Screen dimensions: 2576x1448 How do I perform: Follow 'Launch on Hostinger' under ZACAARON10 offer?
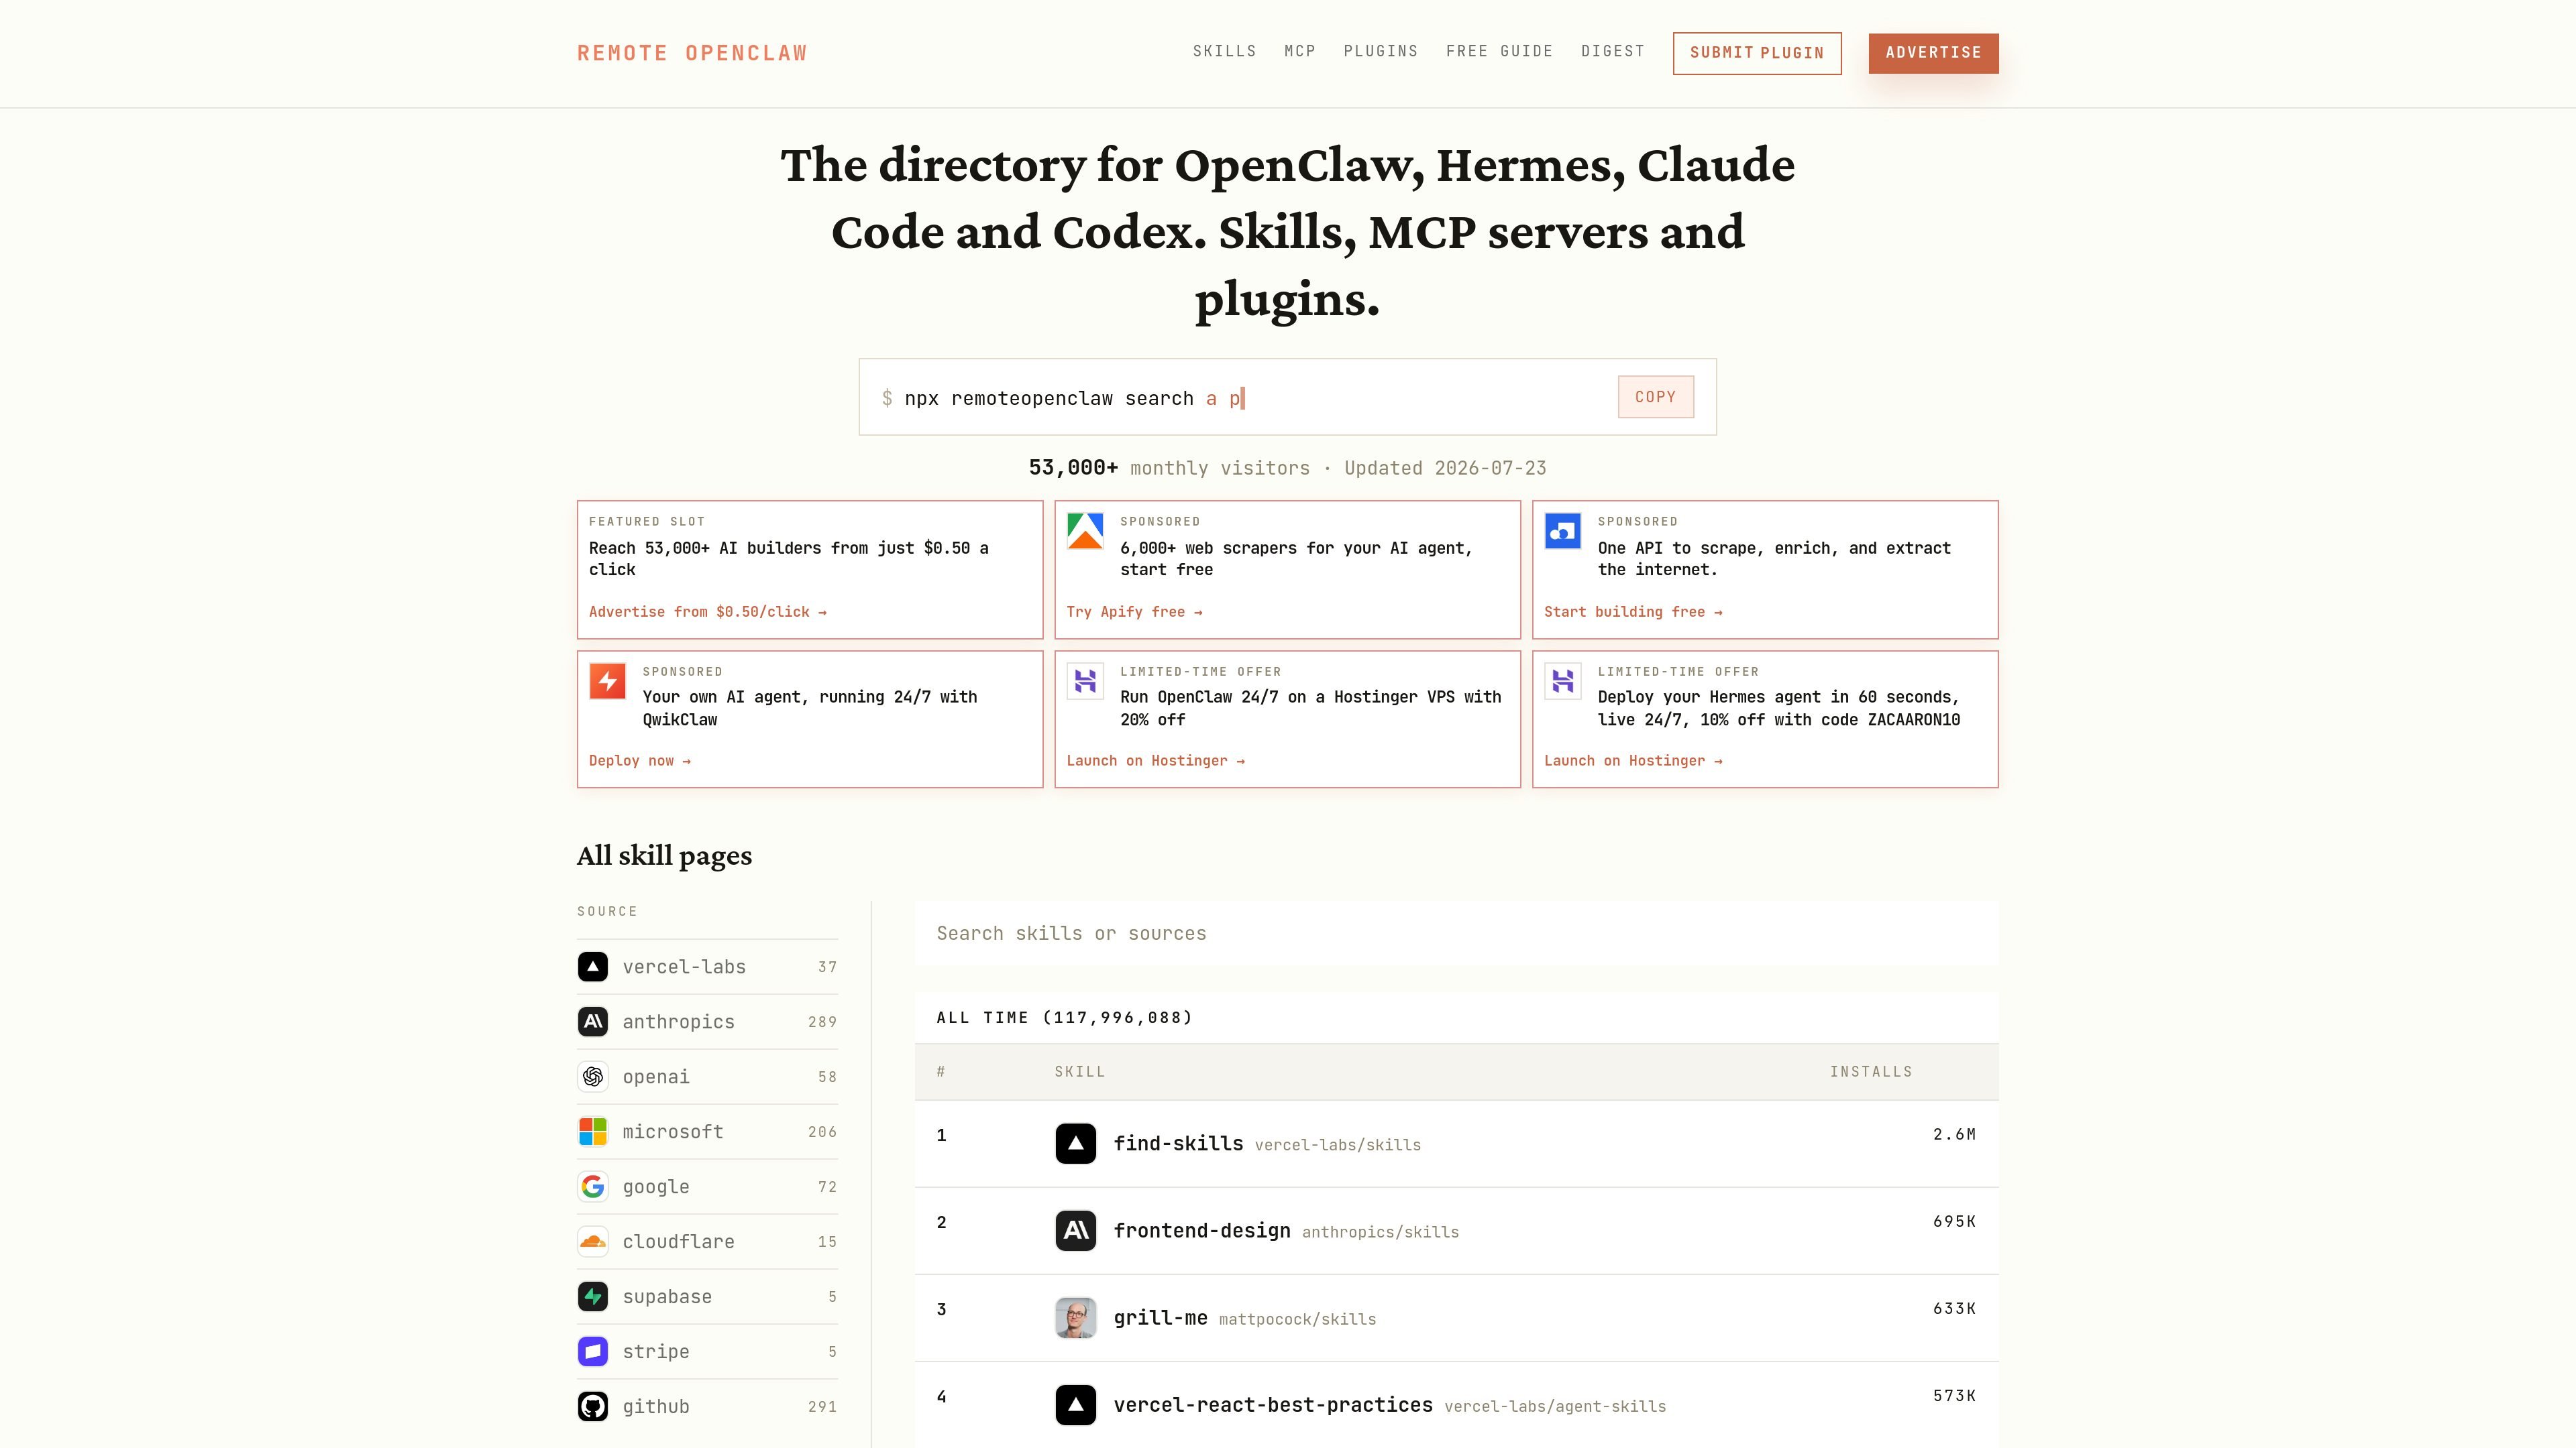1634,760
